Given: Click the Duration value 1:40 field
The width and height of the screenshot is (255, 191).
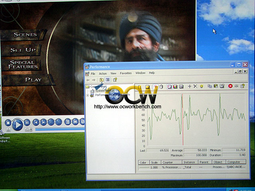Looking at the screenshot, I should click(234, 155).
